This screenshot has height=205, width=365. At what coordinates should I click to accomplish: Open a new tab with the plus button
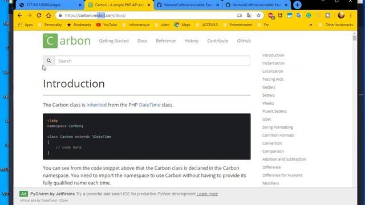[x=297, y=5]
